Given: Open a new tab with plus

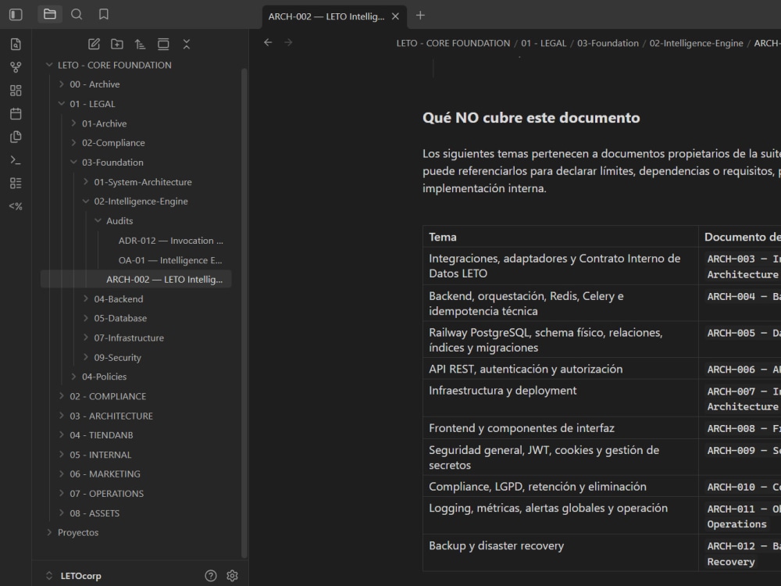Looking at the screenshot, I should [420, 16].
